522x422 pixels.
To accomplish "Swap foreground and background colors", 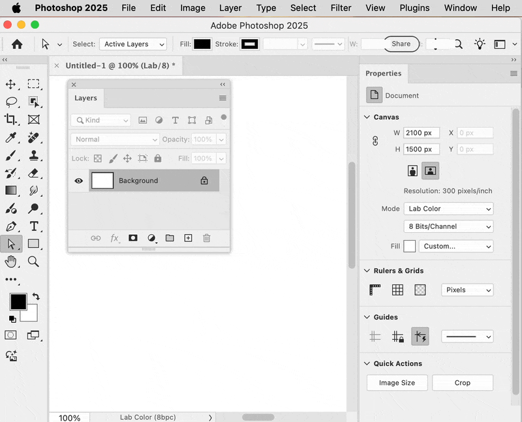I will click(36, 296).
